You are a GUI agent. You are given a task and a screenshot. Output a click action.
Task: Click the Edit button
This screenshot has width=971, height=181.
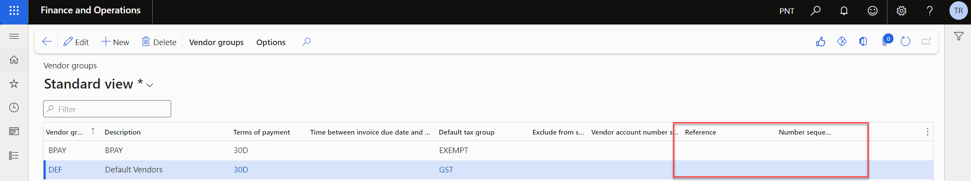click(76, 42)
